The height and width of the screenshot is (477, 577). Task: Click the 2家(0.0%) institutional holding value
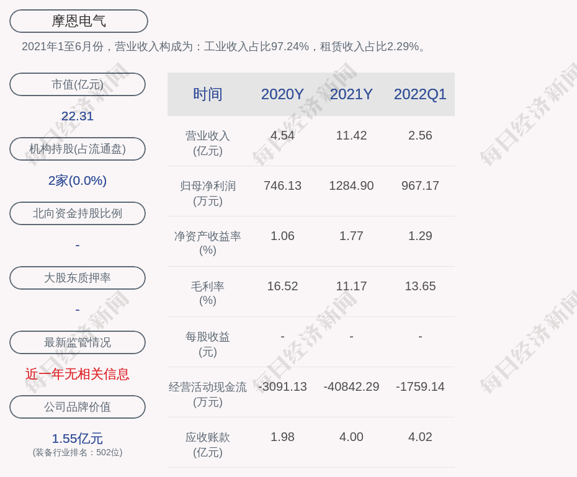coord(78,181)
